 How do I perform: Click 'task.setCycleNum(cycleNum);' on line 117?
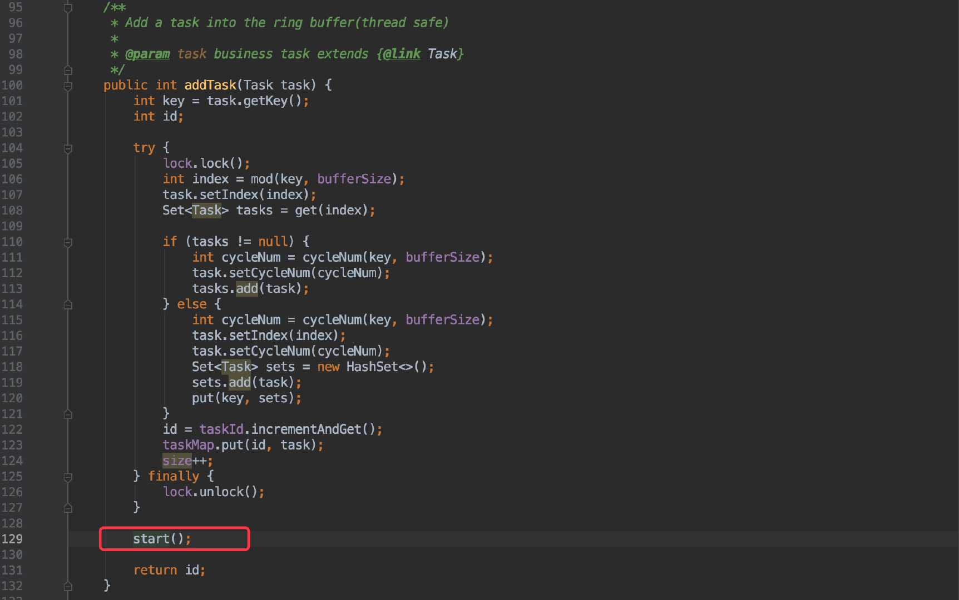[x=291, y=351]
